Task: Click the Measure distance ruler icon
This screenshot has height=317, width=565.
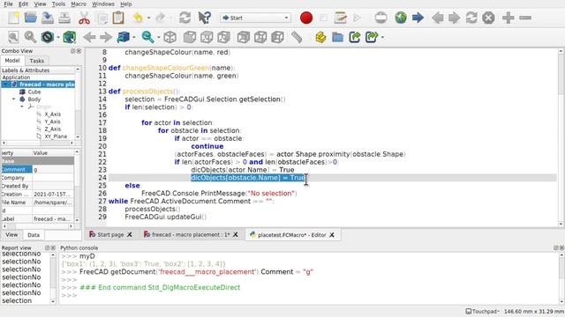Action: 297,37
